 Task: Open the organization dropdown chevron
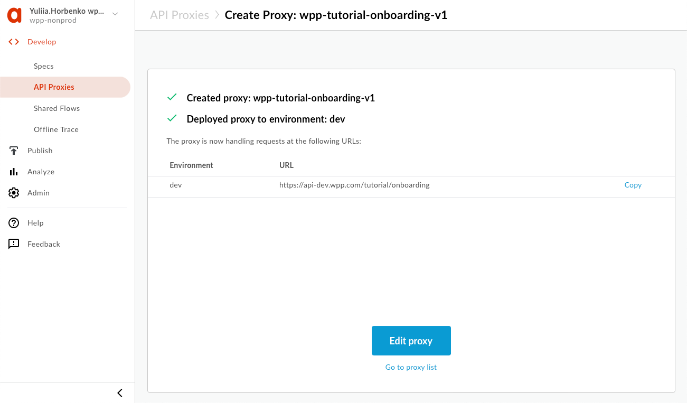click(x=115, y=14)
